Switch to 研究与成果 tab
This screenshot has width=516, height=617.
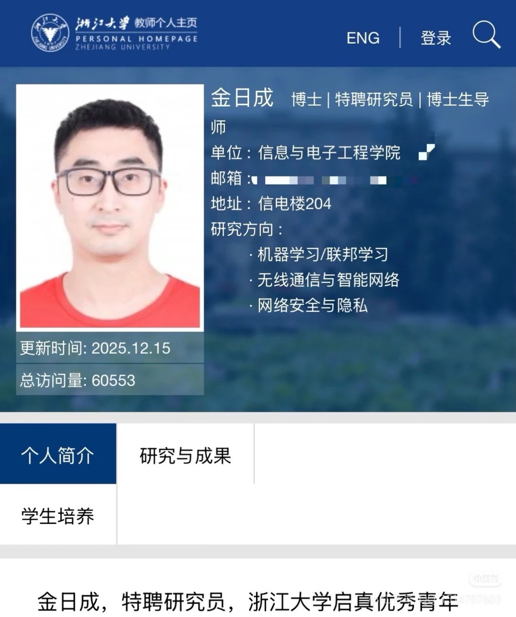tap(185, 455)
